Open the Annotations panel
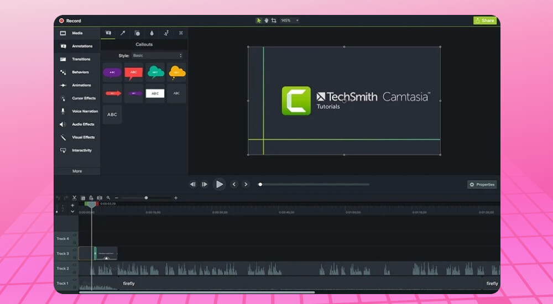Viewport: 553px width, 304px height. point(77,46)
